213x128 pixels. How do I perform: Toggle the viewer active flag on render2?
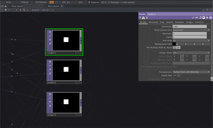click(x=50, y=62)
